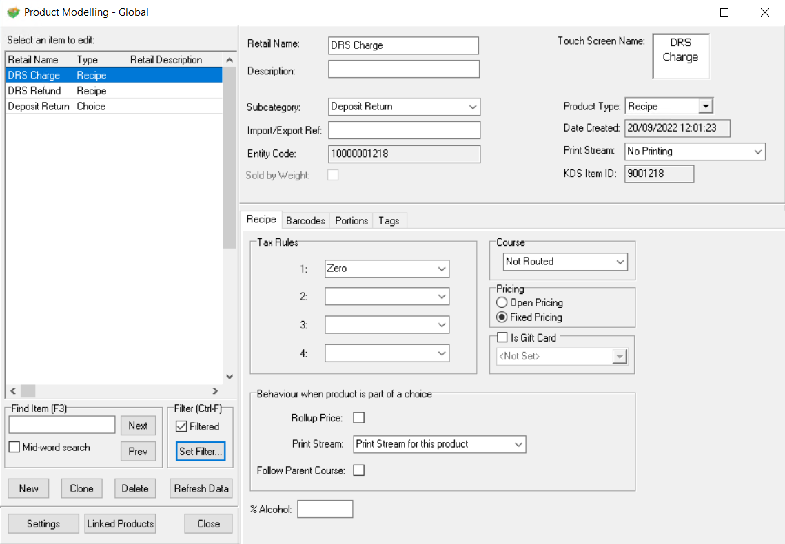Open the Subcategory dropdown showing Deposit Return

[404, 107]
